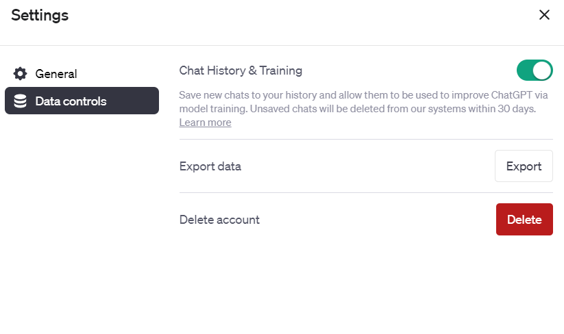Click the Export data label
This screenshot has height=334, width=564.
pyautogui.click(x=210, y=166)
